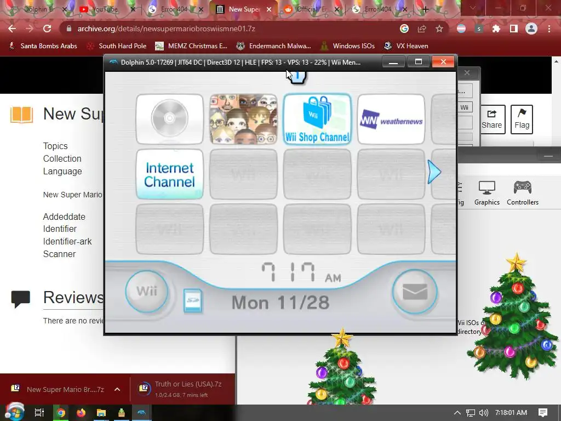561x421 pixels.
Task: Open the Disc Channel tile
Action: (x=170, y=119)
